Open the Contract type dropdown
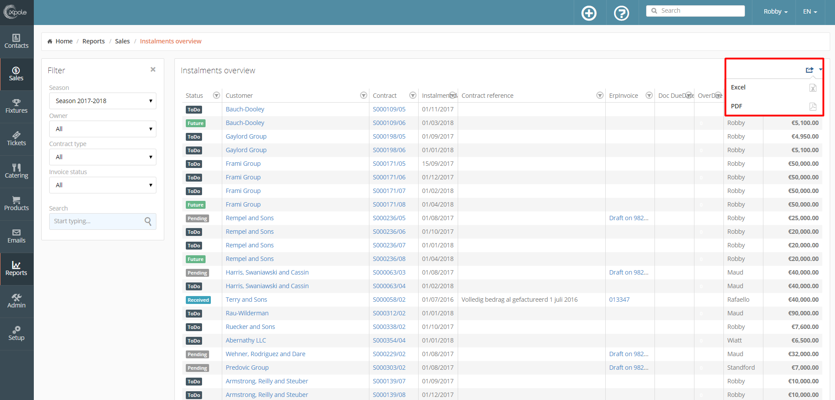Viewport: 835px width, 400px height. (x=103, y=157)
